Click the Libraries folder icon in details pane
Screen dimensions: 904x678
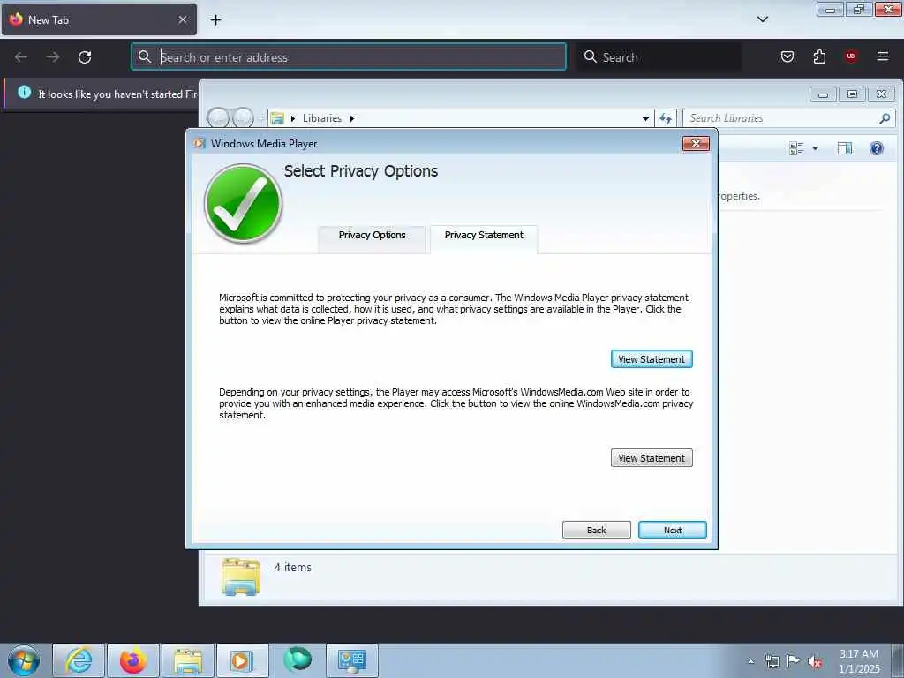[x=241, y=576]
